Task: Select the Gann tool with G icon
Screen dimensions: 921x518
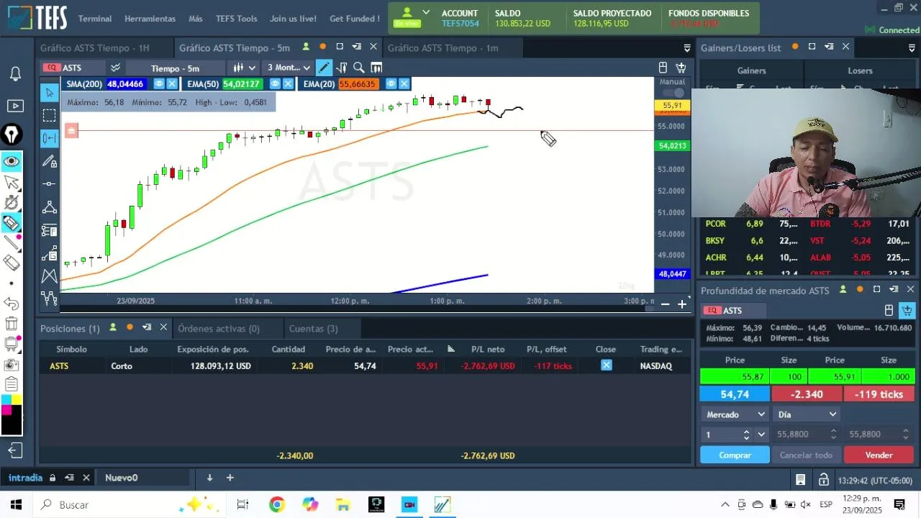Action: [49, 253]
